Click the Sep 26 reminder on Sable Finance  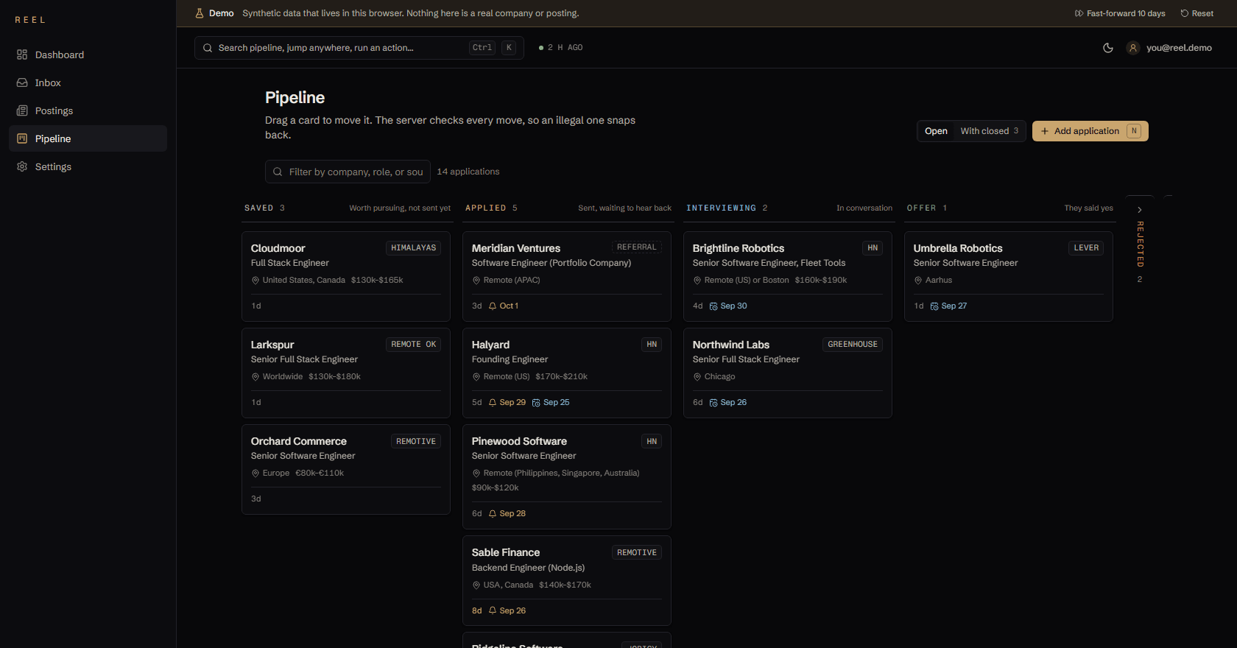click(x=507, y=610)
